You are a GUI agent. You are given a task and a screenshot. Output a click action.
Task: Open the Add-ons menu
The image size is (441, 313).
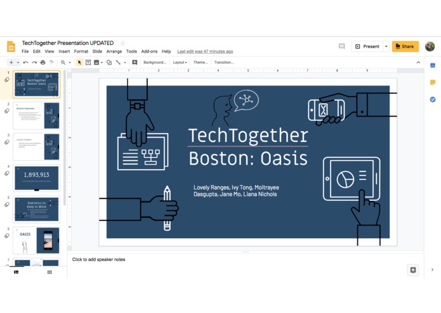(149, 51)
